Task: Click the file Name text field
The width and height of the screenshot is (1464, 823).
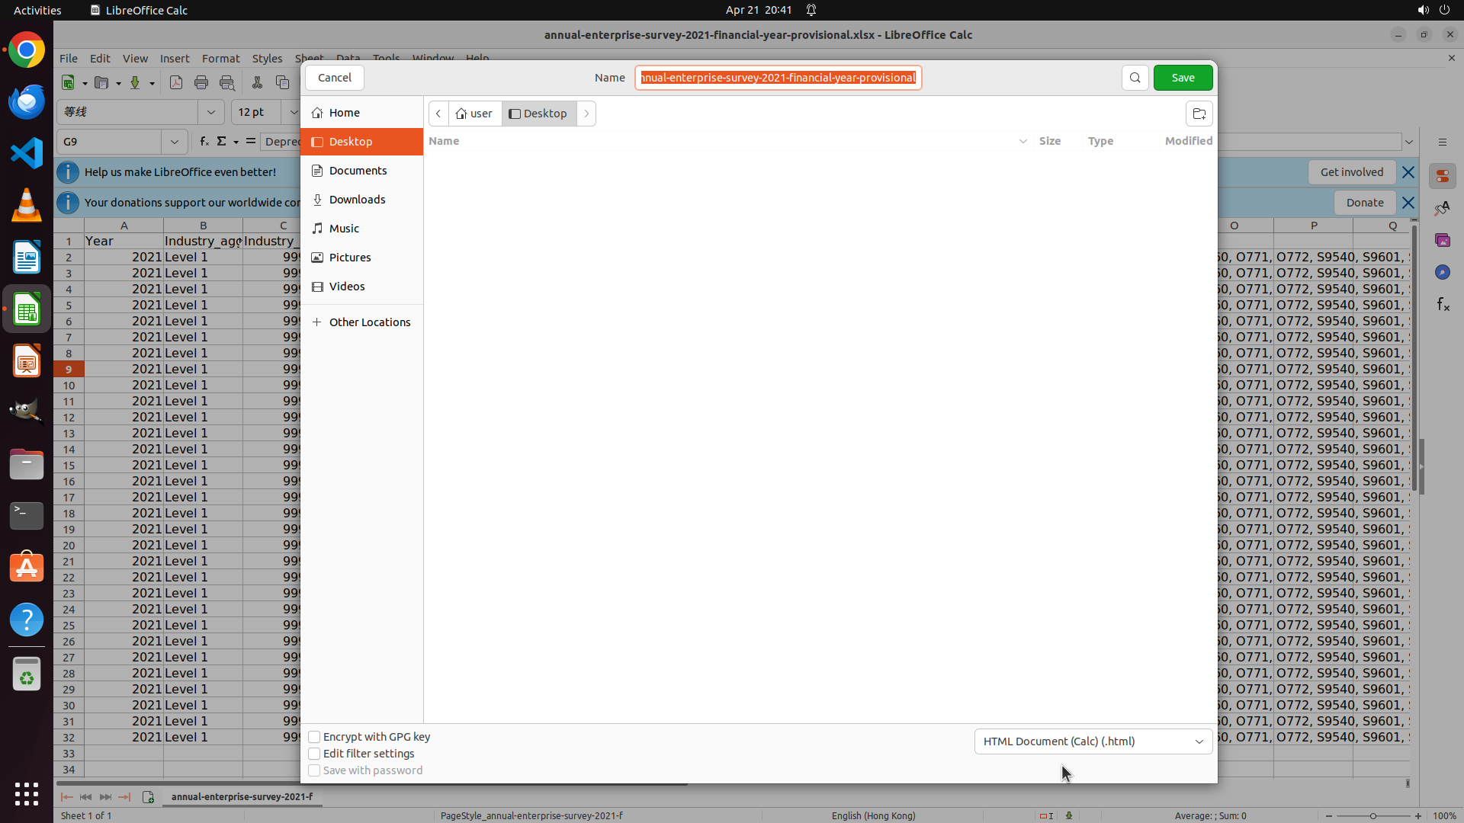Action: pos(778,78)
